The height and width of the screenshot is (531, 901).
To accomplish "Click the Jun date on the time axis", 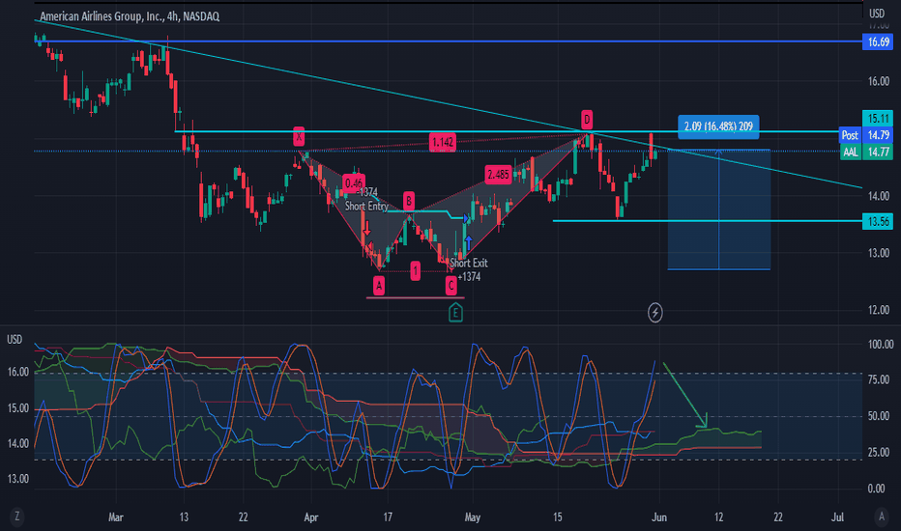I will 659,517.
